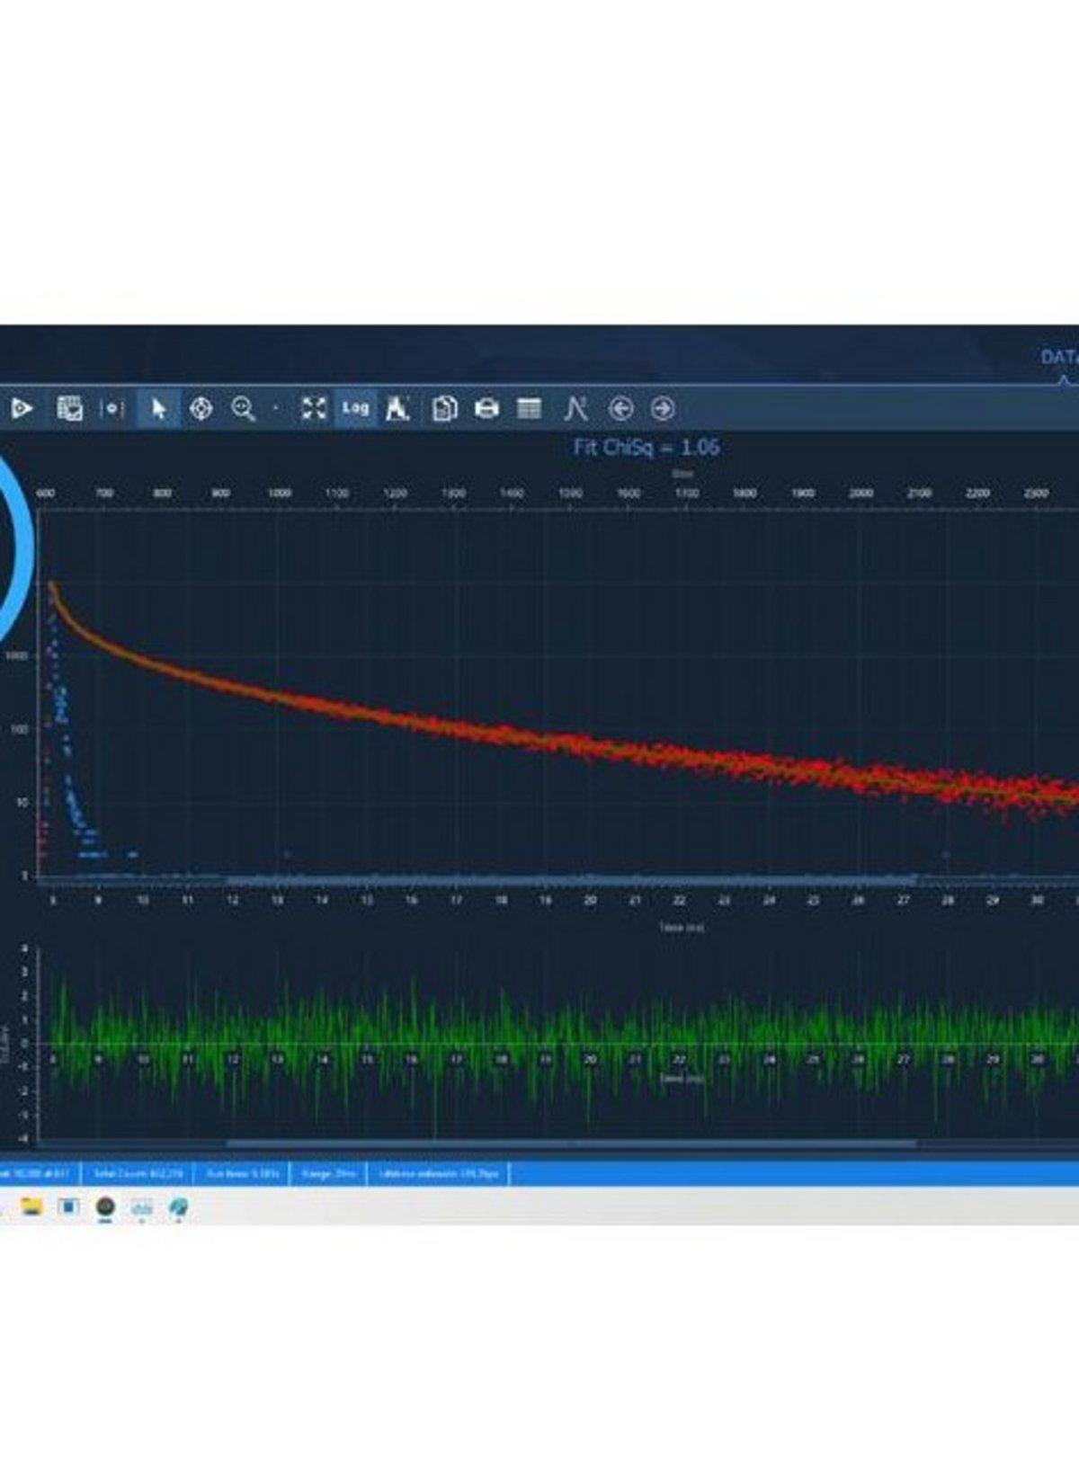Go to previous plot with left arrow

[620, 409]
